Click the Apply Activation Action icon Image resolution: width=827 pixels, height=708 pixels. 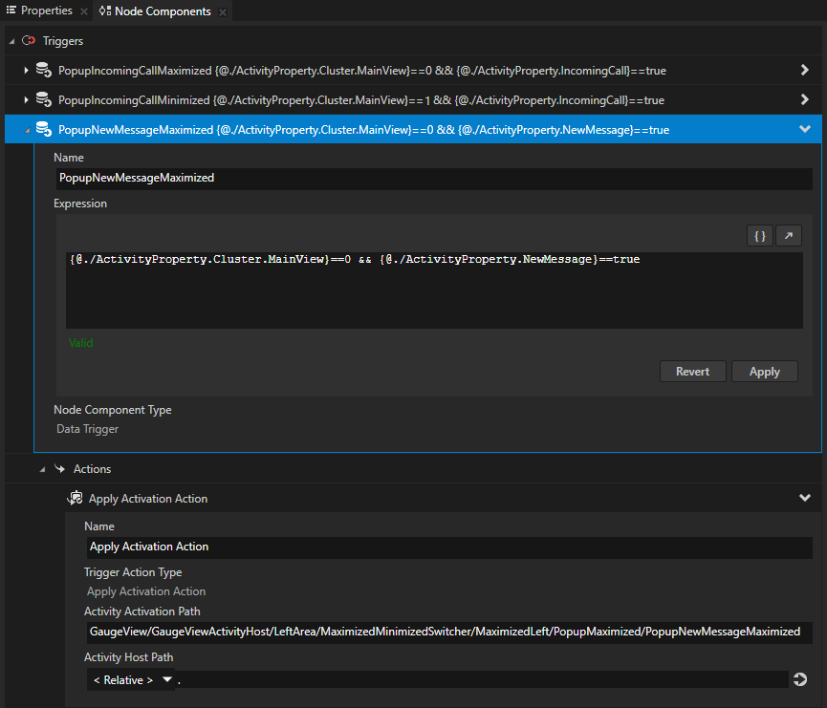click(x=75, y=498)
